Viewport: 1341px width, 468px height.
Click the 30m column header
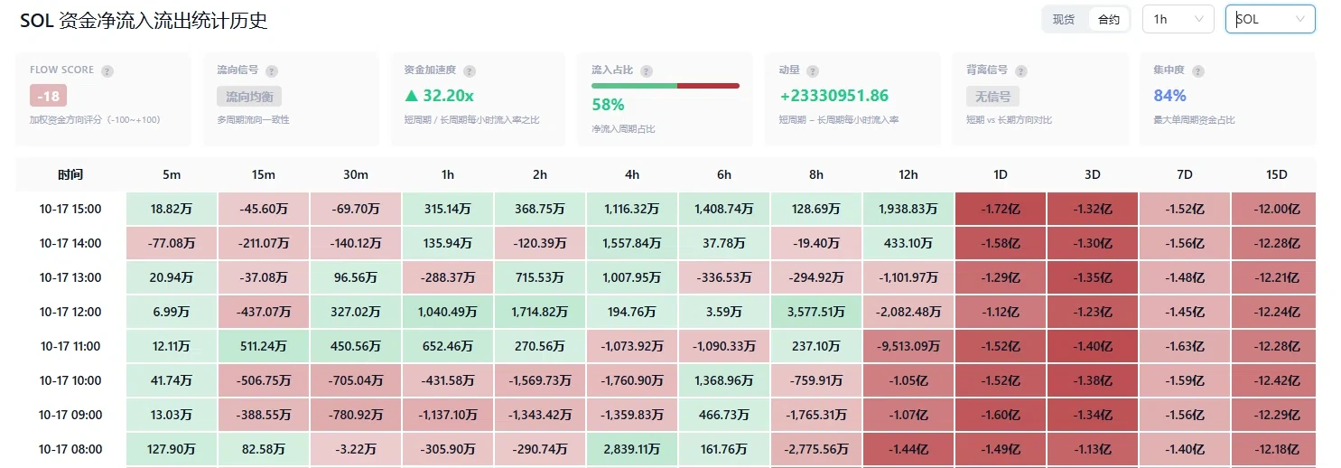pos(356,174)
